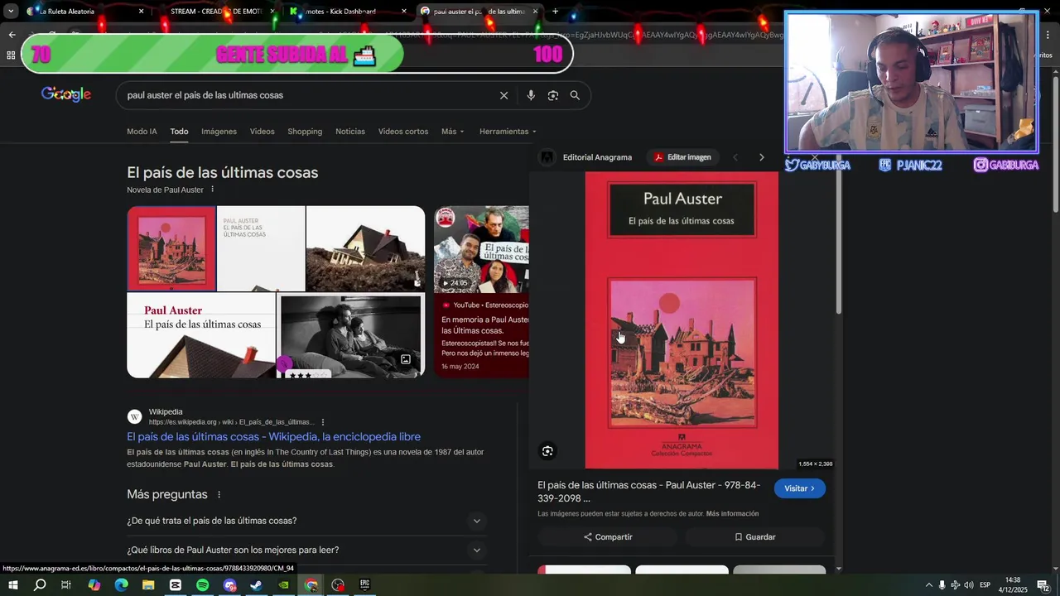This screenshot has width=1060, height=596.
Task: Open Windows Start menu
Action: coord(12,585)
